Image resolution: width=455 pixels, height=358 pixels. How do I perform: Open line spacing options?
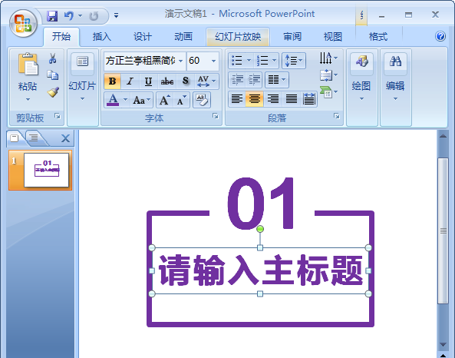point(294,61)
